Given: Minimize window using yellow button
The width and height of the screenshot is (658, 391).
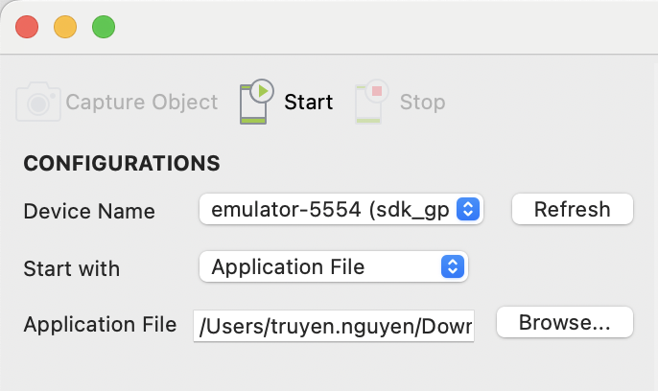Looking at the screenshot, I should (x=65, y=27).
